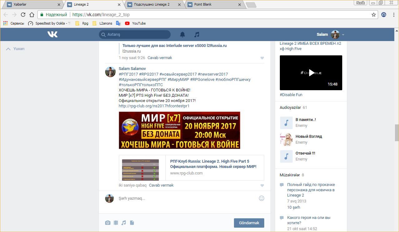
Task: Click the Göndərmək send button
Action: [249, 223]
